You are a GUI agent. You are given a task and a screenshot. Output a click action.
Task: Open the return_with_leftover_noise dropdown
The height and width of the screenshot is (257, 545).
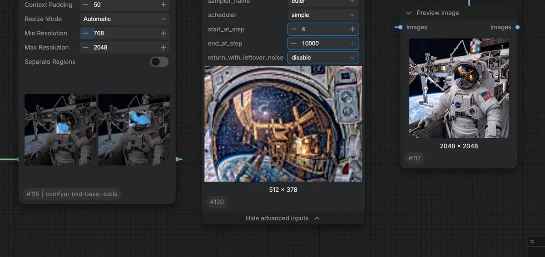coord(323,58)
